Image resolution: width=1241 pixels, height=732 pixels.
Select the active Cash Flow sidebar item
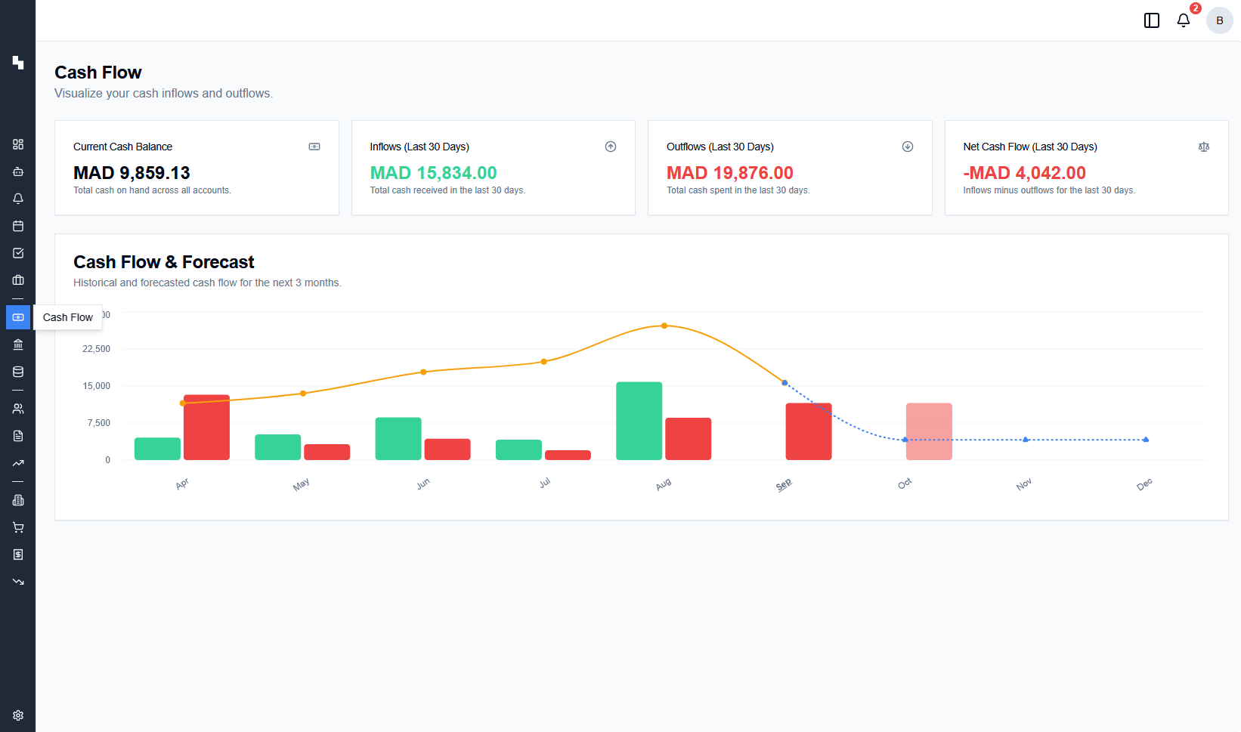(18, 317)
